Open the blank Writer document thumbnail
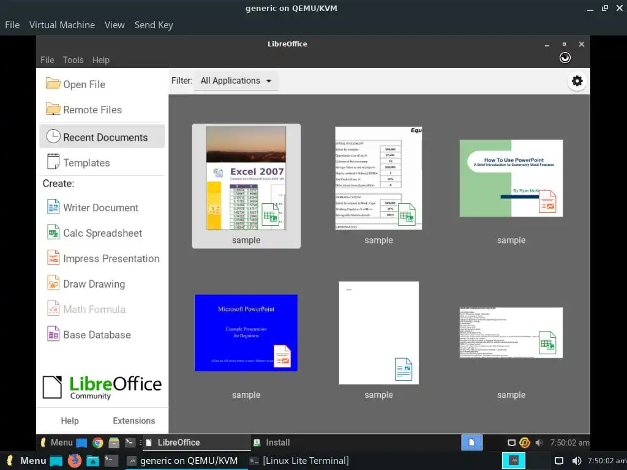This screenshot has height=470, width=627. click(x=378, y=333)
